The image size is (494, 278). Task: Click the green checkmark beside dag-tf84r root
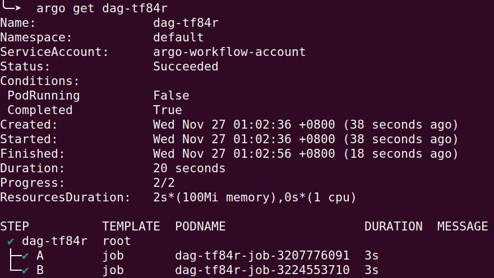pos(11,242)
